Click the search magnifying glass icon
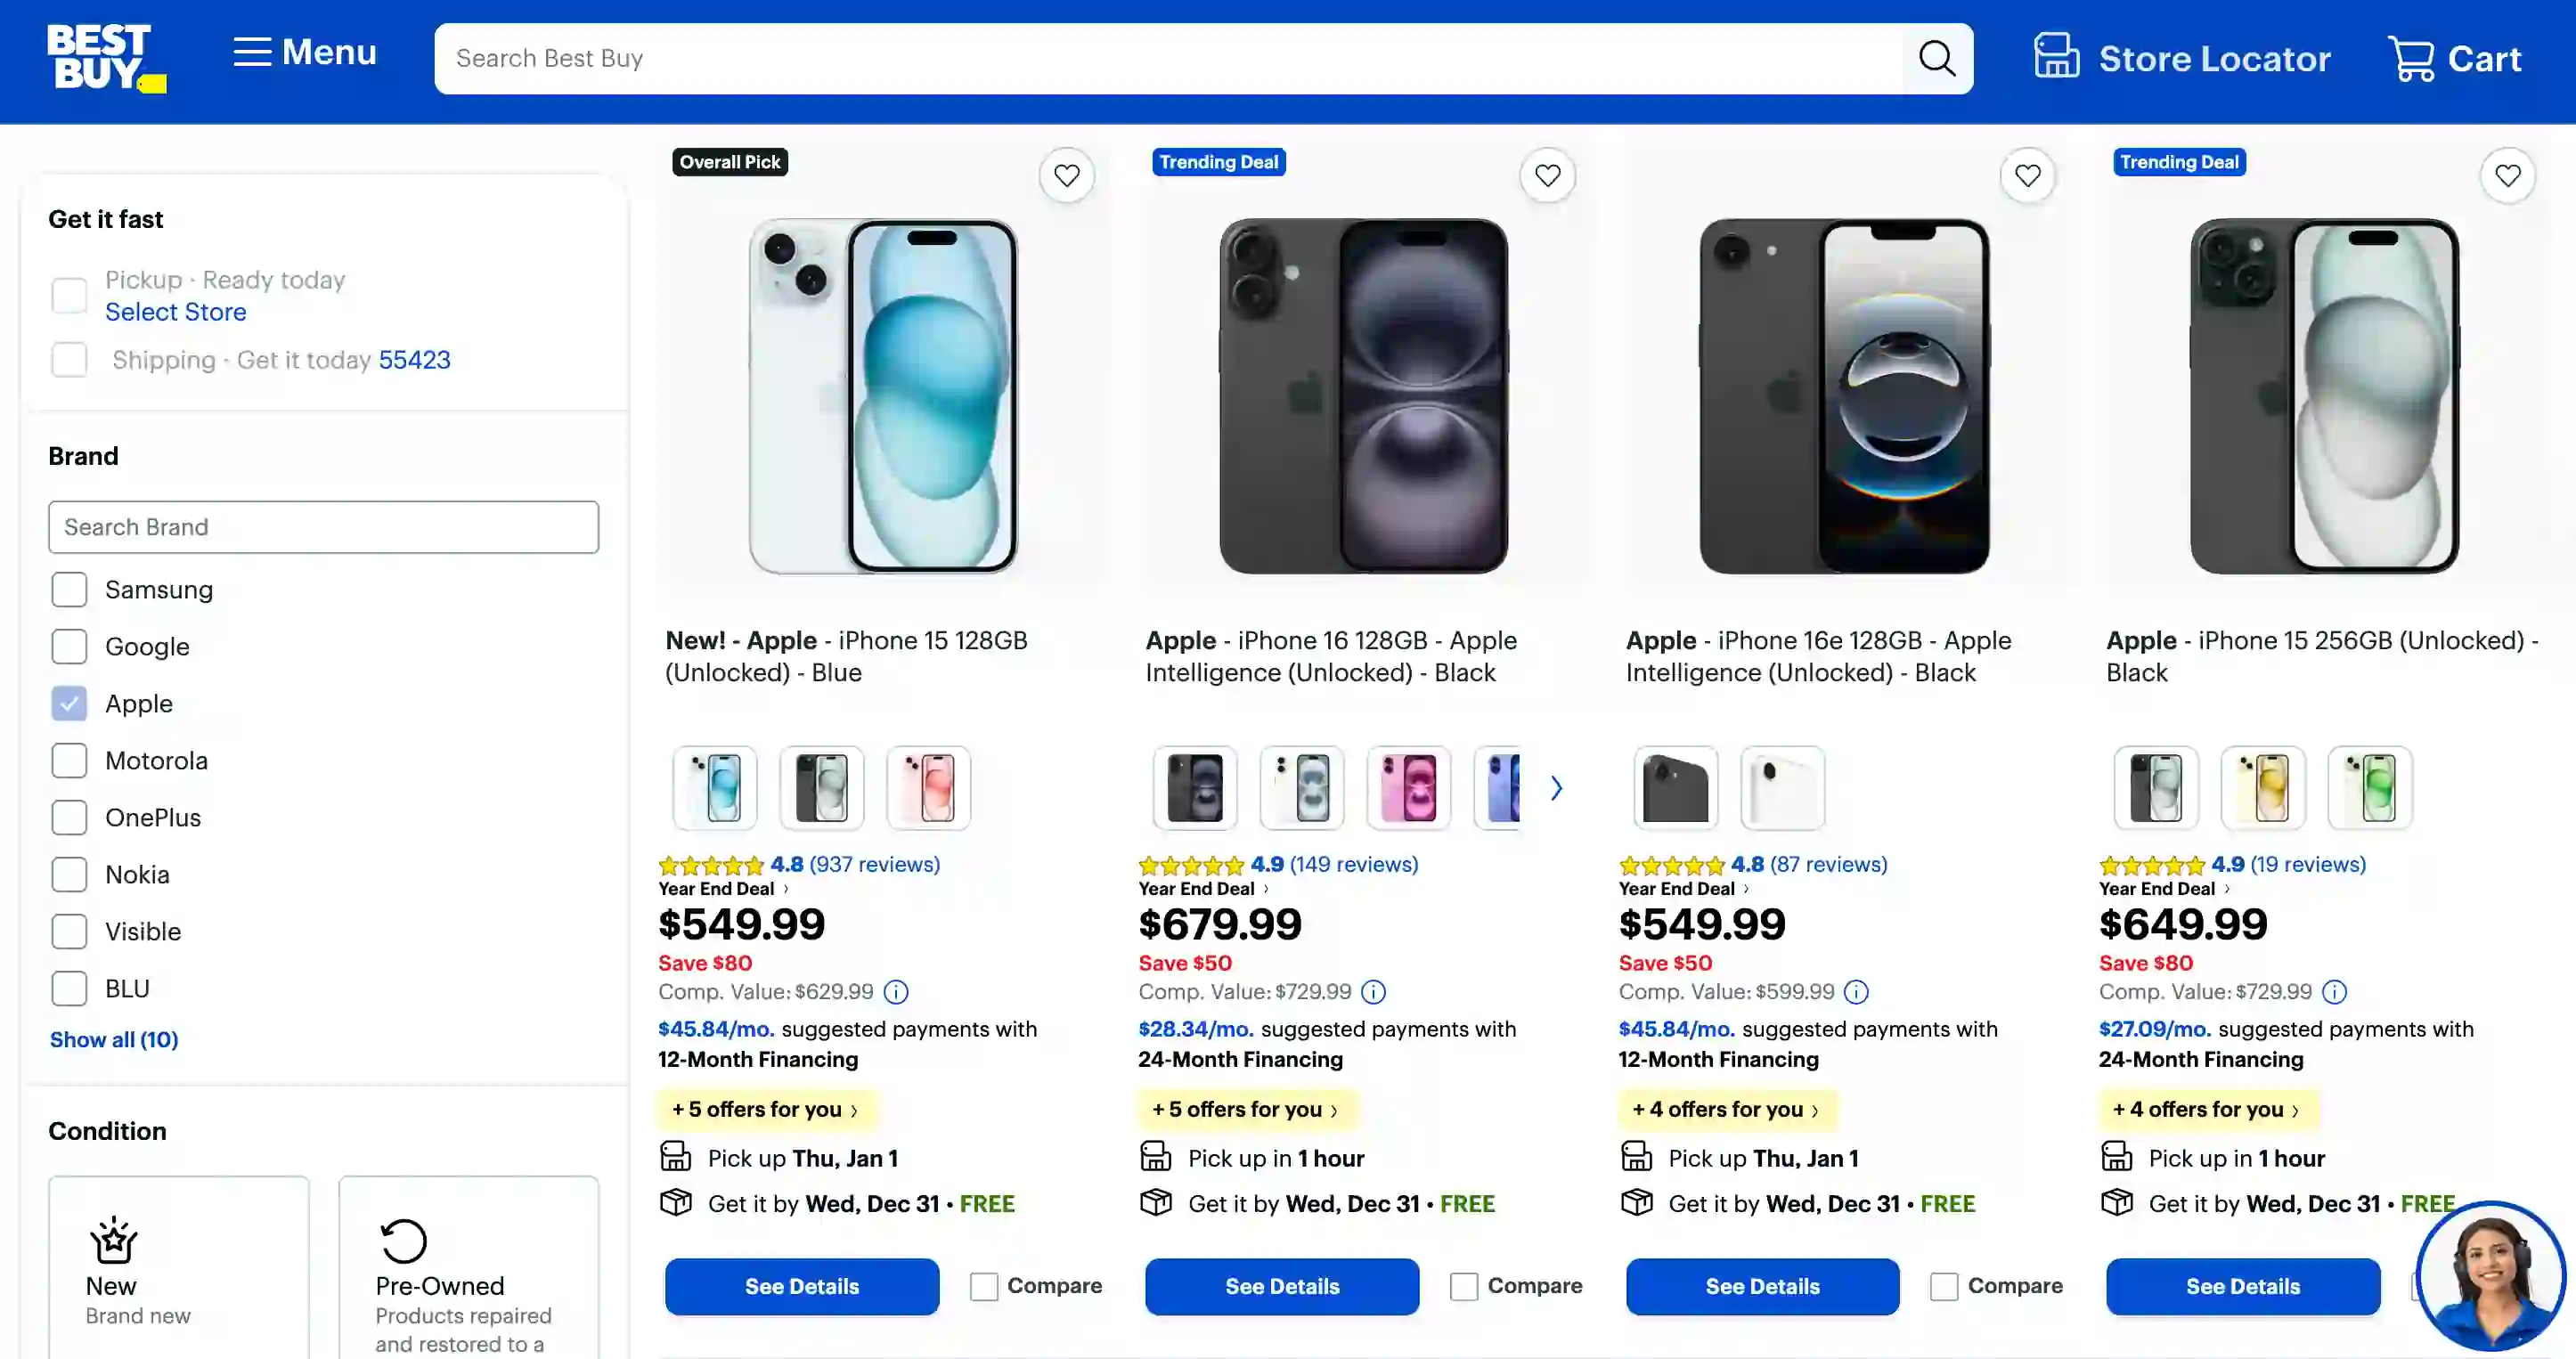This screenshot has height=1359, width=2576. (x=1937, y=58)
